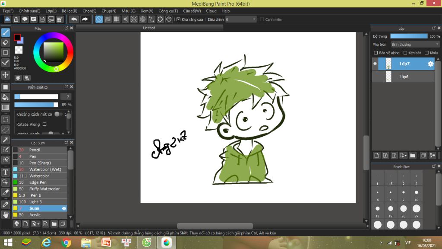This screenshot has height=249, width=442.
Task: Check the Rotate Along option
Action: tap(44, 124)
